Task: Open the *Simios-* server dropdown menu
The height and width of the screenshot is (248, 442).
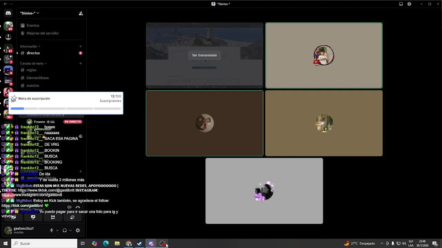Action: (x=30, y=13)
